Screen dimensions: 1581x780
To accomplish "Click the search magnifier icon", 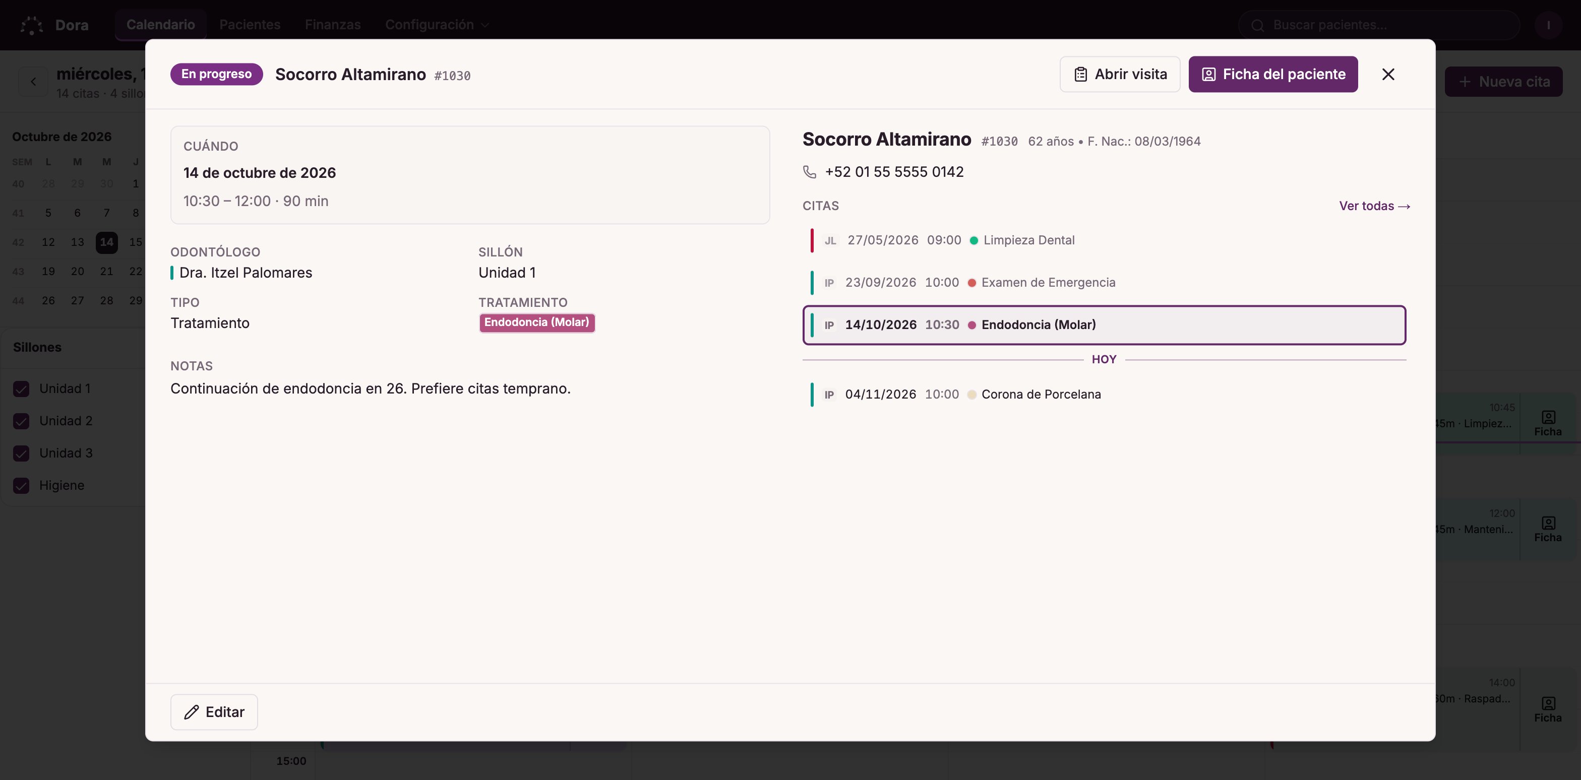I will pos(1257,25).
